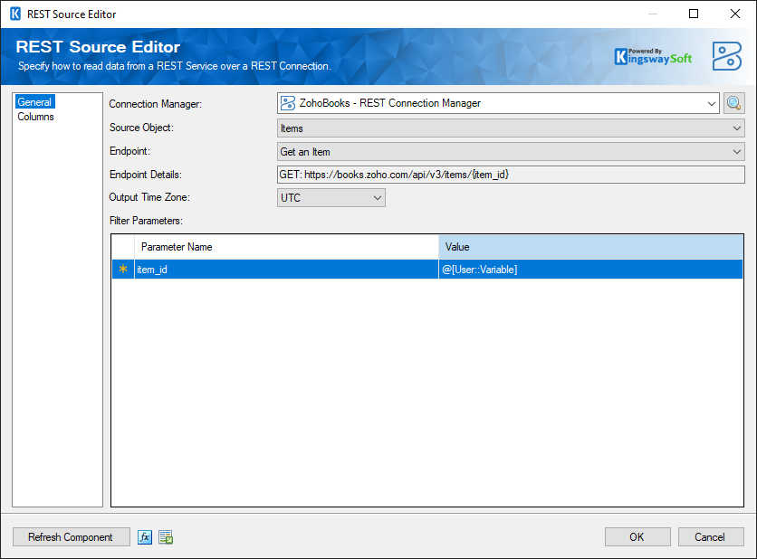This screenshot has width=757, height=559.
Task: Click the Source Object label
Action: (x=141, y=128)
